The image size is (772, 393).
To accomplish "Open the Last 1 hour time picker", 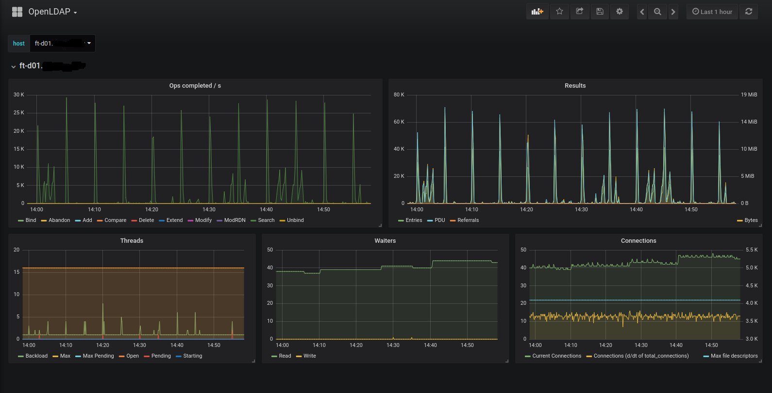I will tap(712, 12).
